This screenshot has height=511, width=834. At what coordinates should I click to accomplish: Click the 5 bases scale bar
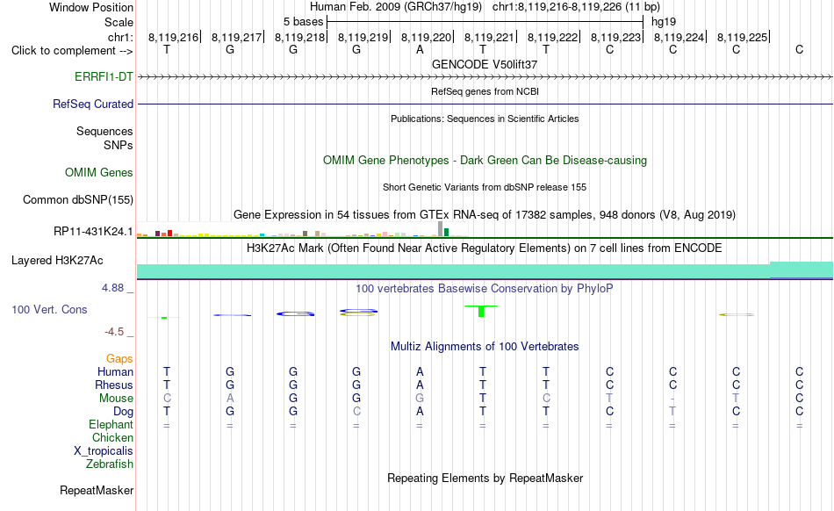tap(485, 22)
